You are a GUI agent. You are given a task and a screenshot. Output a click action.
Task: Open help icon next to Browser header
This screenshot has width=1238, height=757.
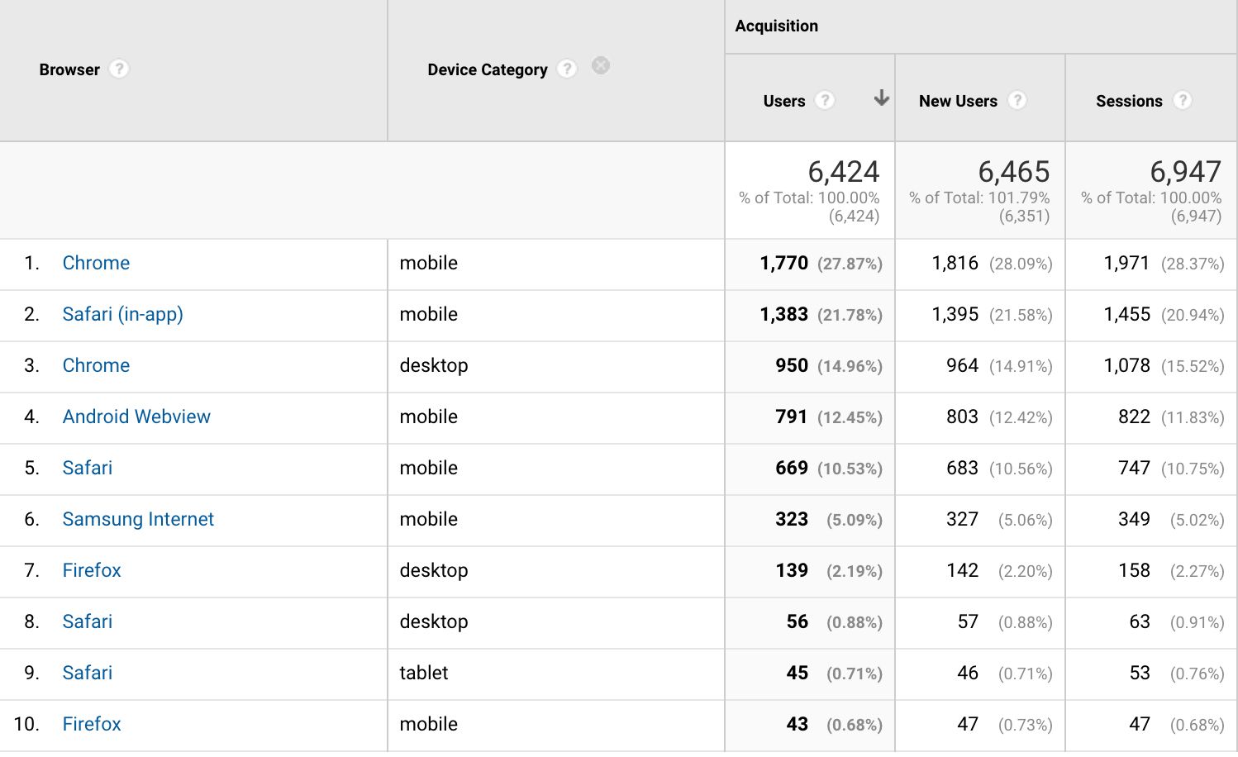(x=119, y=69)
